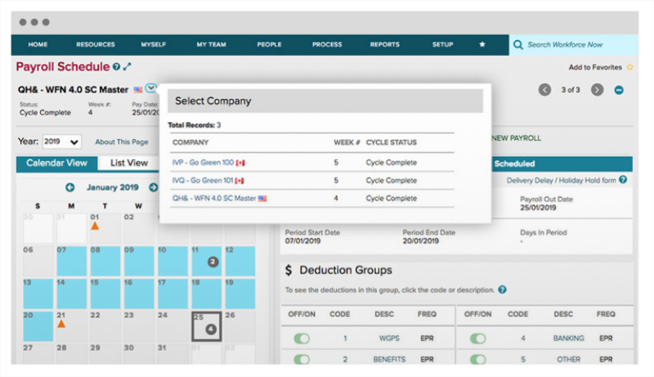Click the search magnifier icon
The image size is (654, 377).
click(x=518, y=45)
